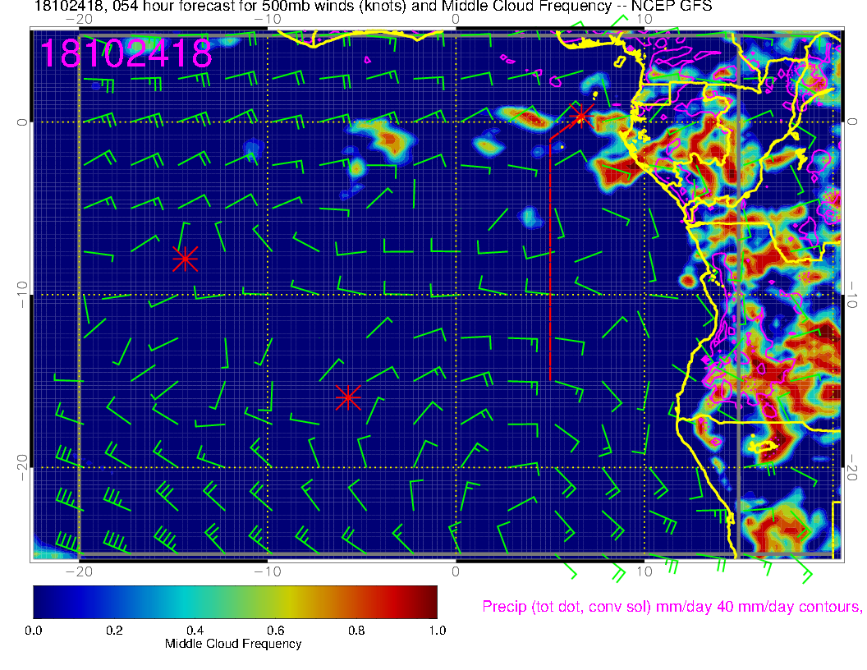Click the -20 latitude label on the left axis
The width and height of the screenshot is (867, 670).
[21, 468]
